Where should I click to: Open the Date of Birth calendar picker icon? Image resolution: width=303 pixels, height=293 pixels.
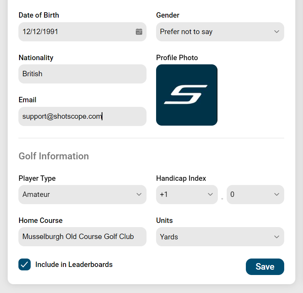(139, 32)
